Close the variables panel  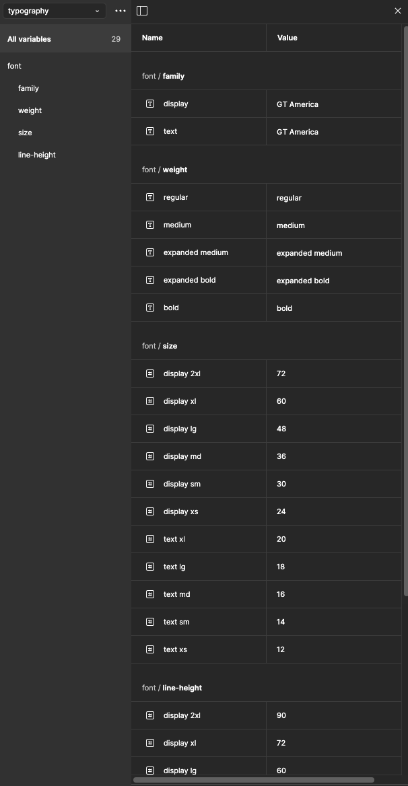point(397,11)
